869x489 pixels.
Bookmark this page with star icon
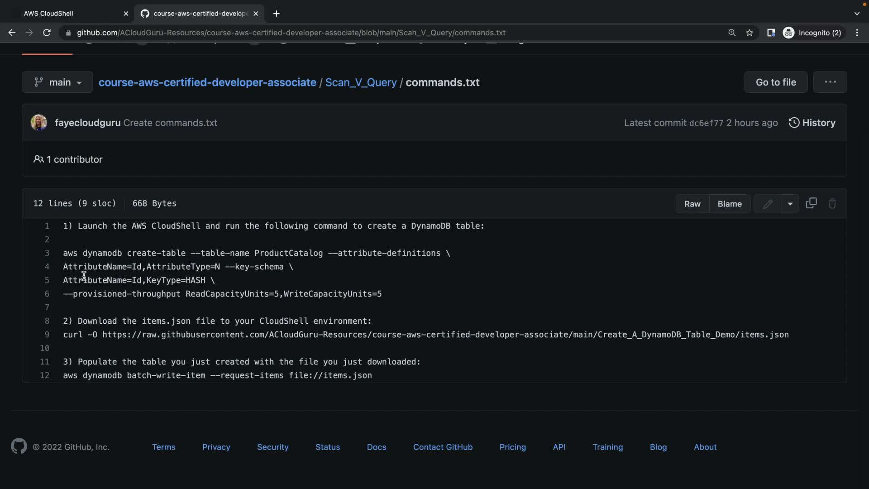[x=750, y=33]
